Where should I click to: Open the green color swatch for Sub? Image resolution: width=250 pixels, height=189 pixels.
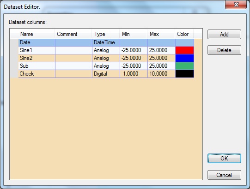click(x=185, y=66)
